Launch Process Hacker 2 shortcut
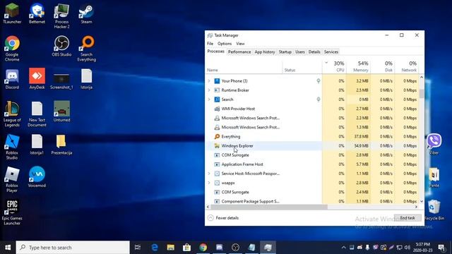Viewport: 452px width, 254px height. pos(61,16)
